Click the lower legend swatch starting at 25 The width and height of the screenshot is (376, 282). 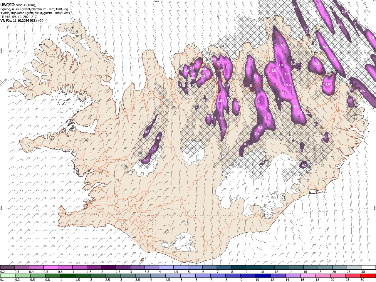click(x=353, y=276)
